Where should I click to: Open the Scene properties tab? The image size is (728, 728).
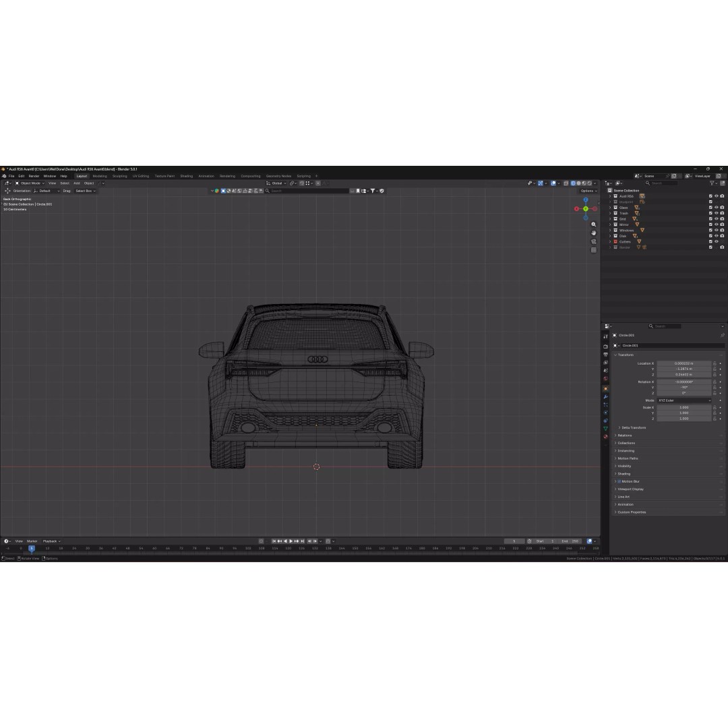pos(605,371)
